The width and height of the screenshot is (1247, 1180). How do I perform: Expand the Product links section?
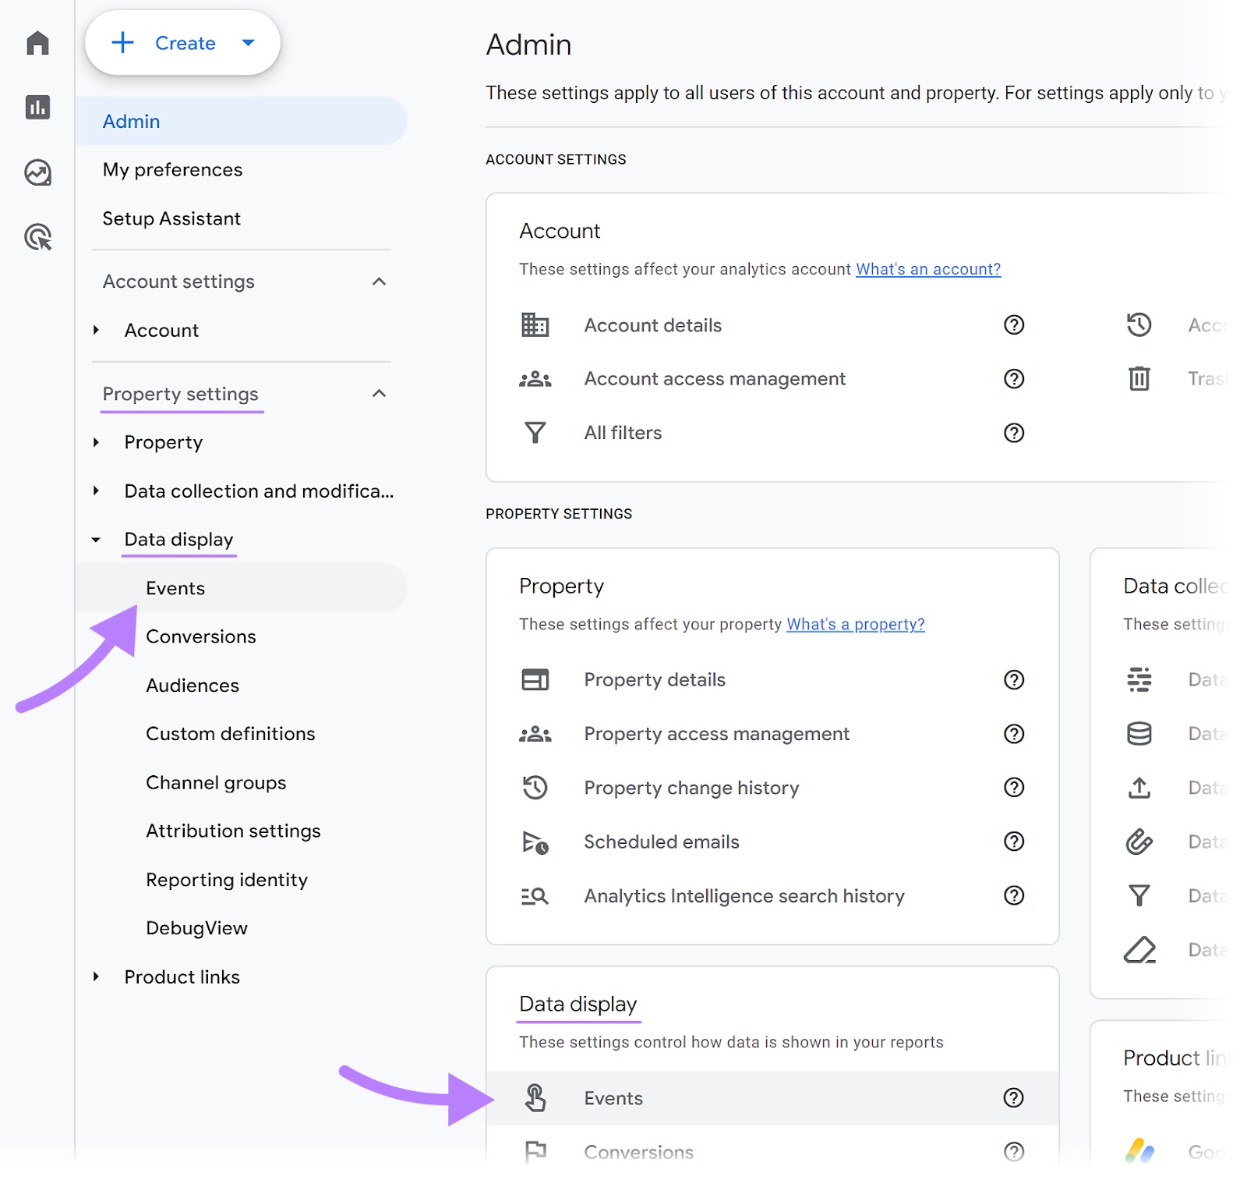coord(97,976)
